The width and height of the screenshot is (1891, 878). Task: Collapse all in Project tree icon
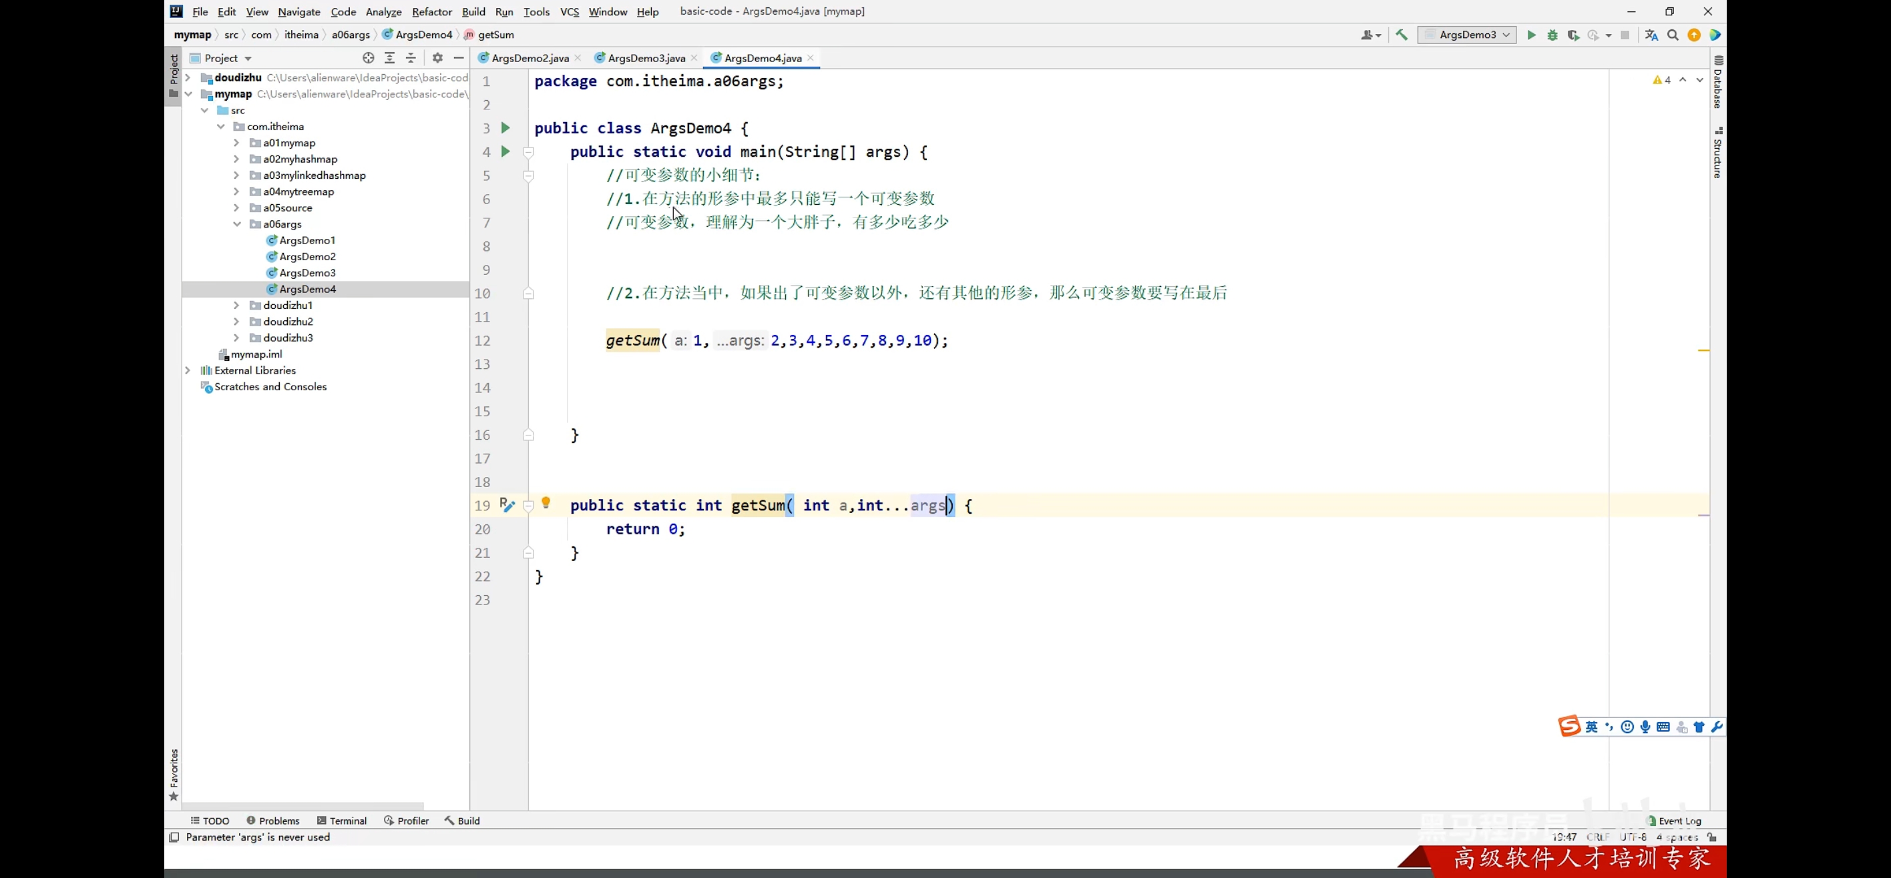(411, 58)
